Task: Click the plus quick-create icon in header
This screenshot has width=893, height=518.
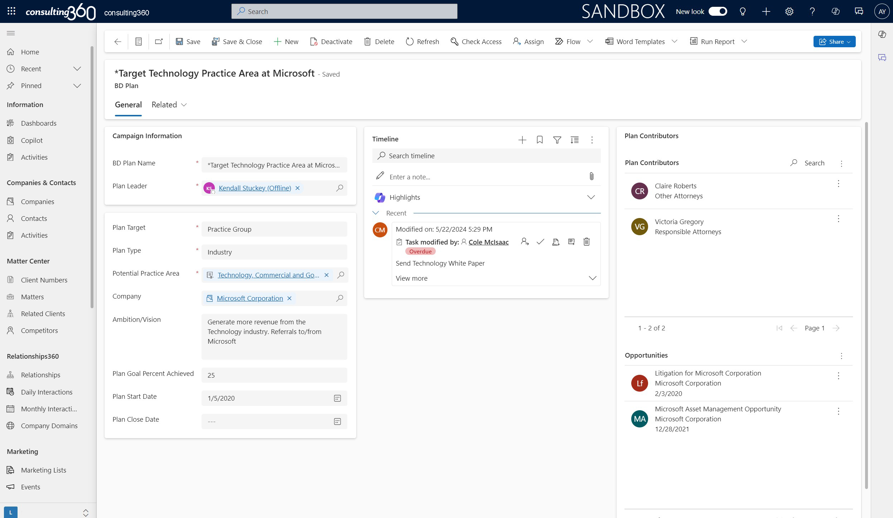Action: (x=766, y=11)
